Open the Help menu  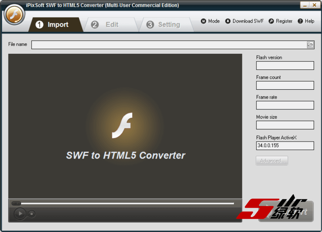coord(306,21)
